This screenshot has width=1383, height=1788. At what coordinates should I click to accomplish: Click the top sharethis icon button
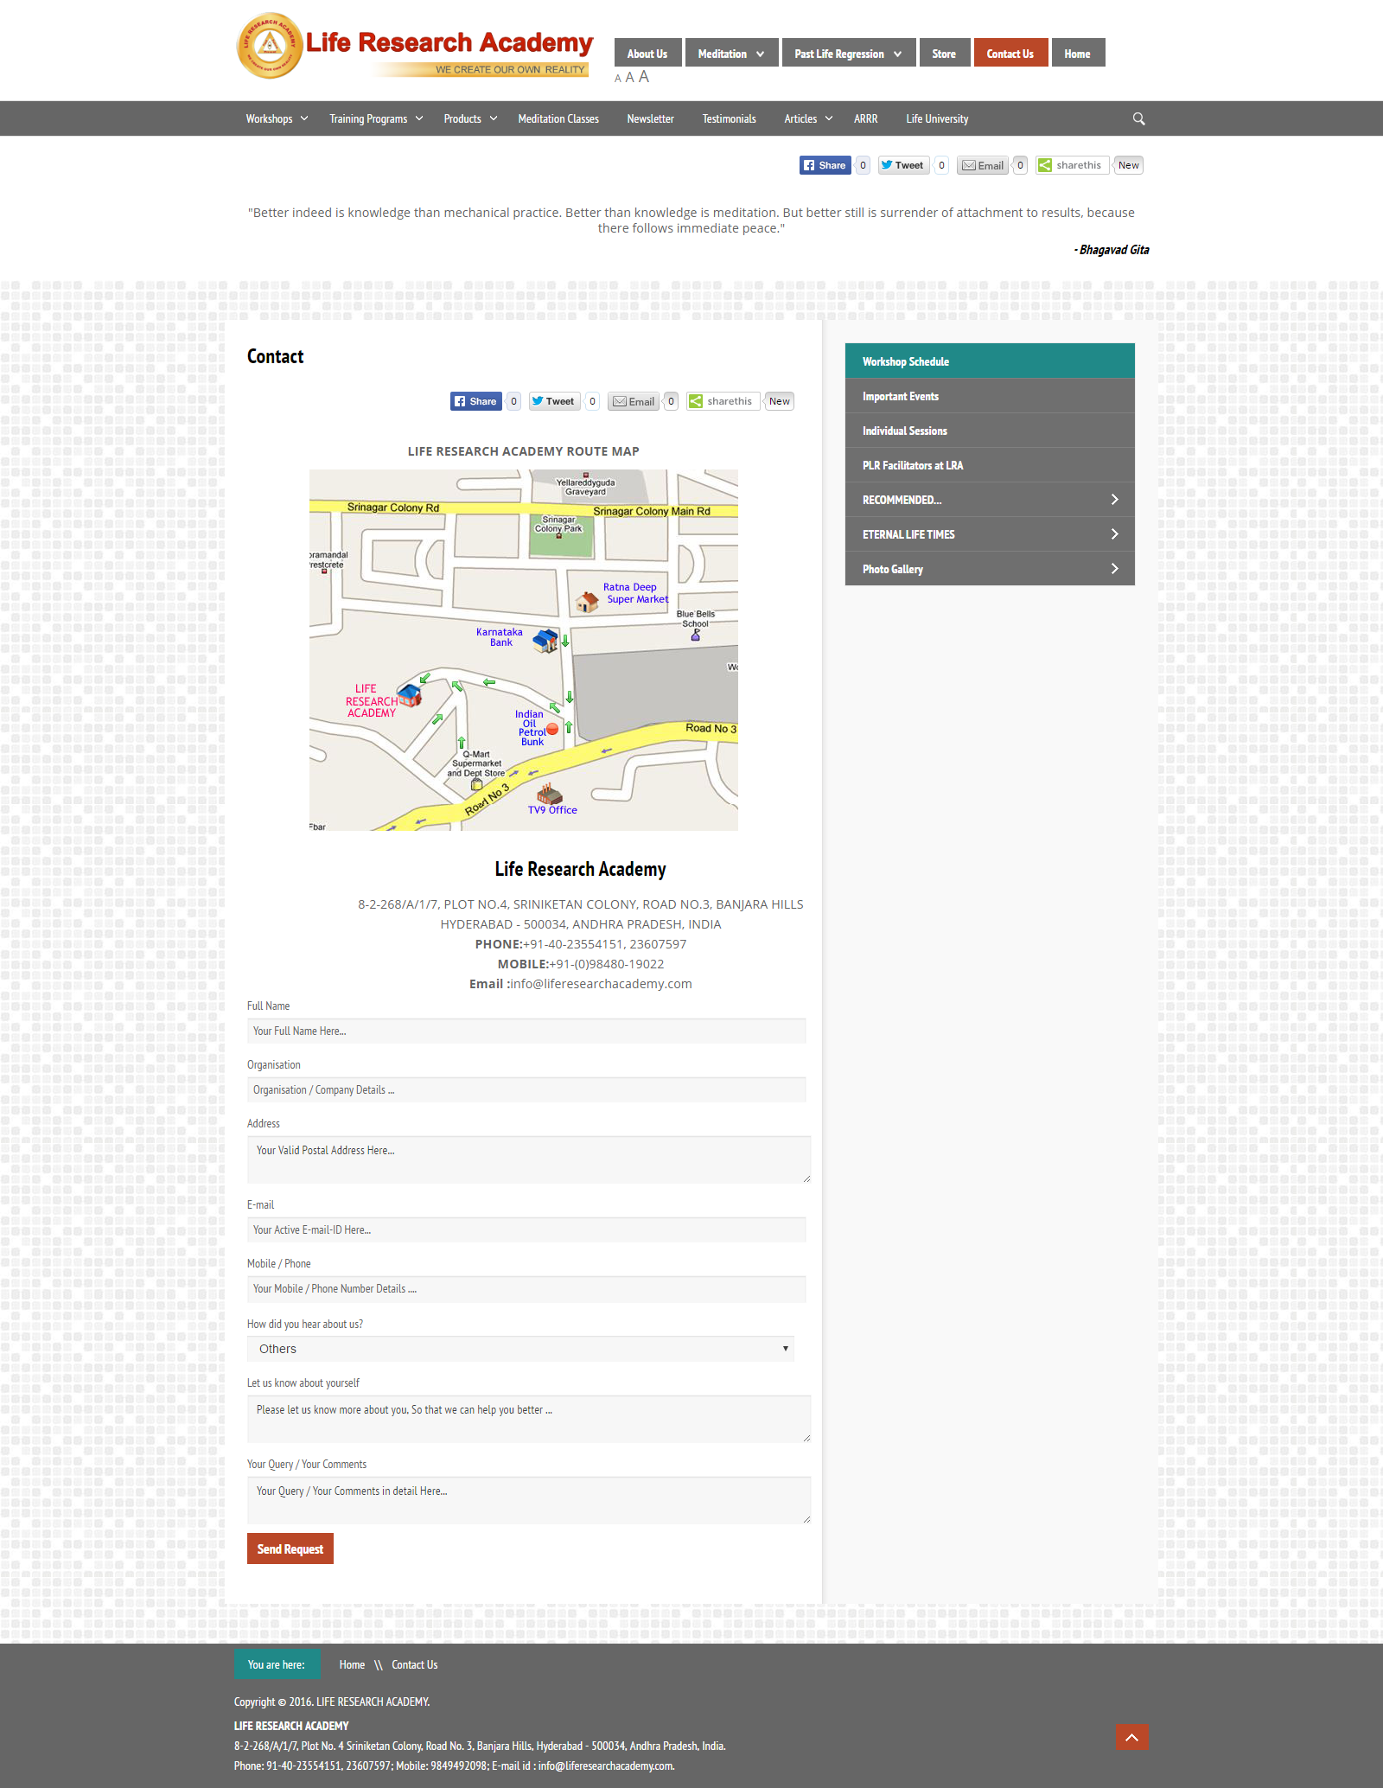pos(1070,165)
